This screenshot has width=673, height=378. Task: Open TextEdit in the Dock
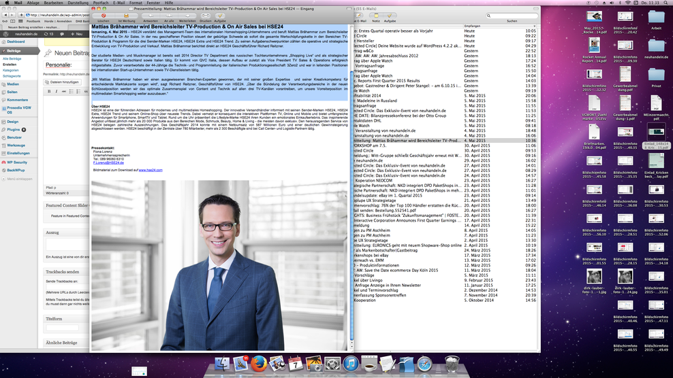coord(388,364)
